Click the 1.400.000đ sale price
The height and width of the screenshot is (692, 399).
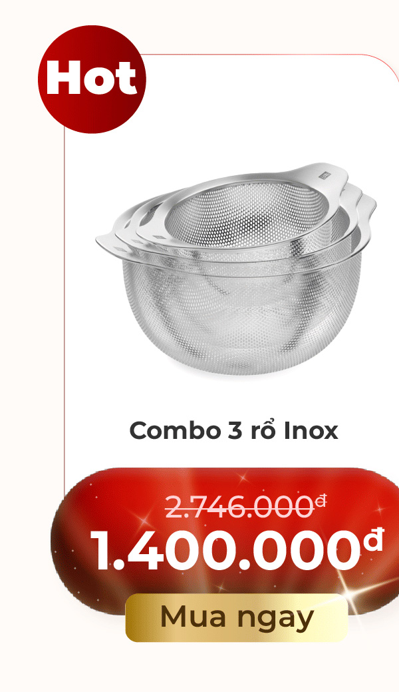click(x=237, y=549)
